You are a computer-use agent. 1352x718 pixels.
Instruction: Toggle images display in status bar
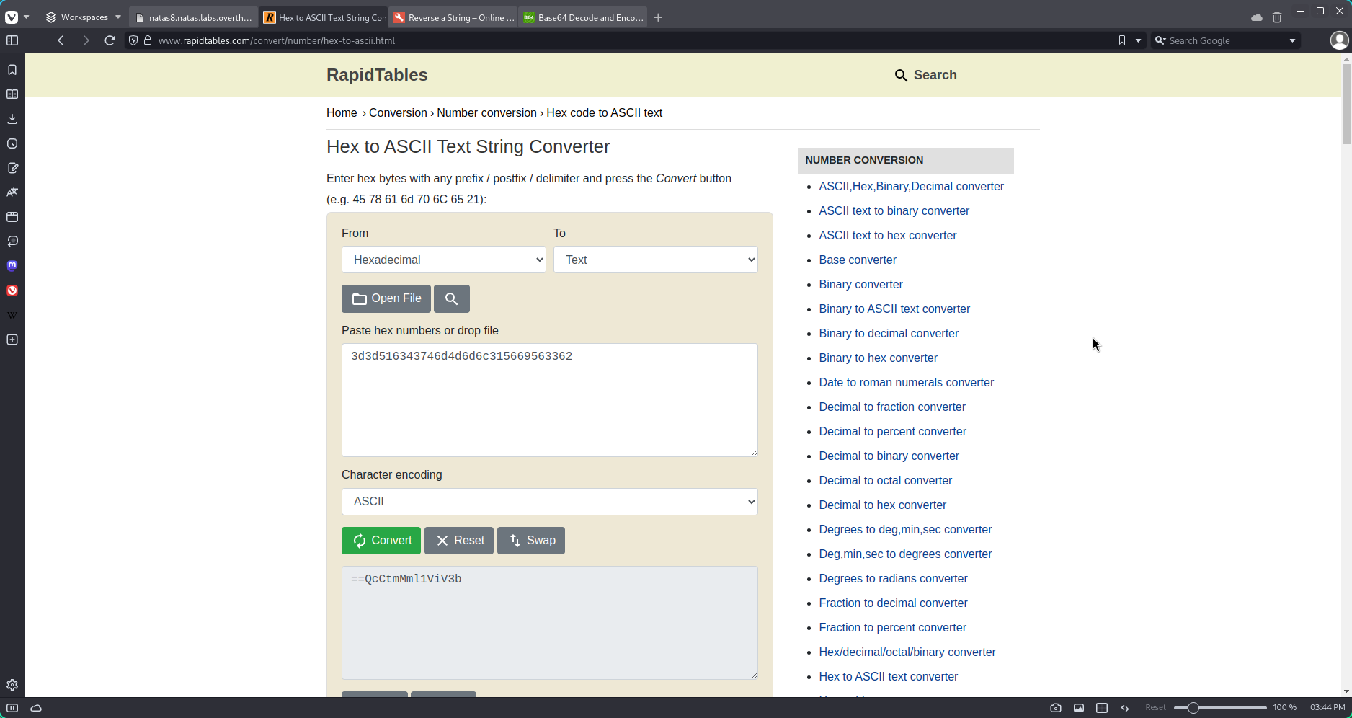(x=1079, y=708)
